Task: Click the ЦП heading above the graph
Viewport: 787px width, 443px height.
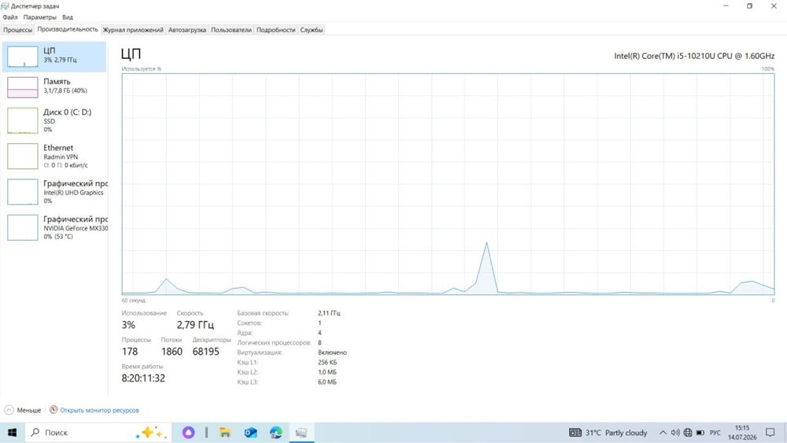Action: pos(131,54)
